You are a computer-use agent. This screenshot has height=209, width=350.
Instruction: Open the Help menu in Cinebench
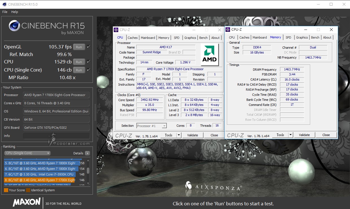tap(15, 12)
